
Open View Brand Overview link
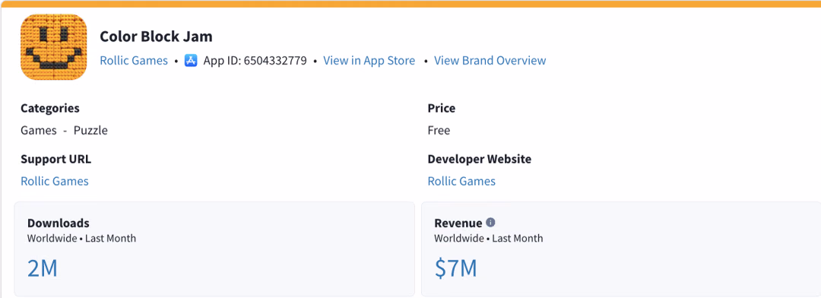pyautogui.click(x=490, y=61)
